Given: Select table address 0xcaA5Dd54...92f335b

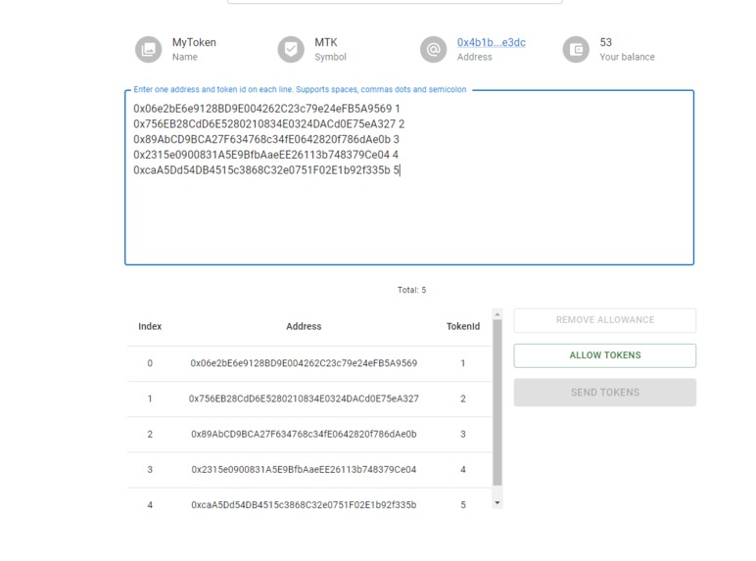Looking at the screenshot, I should [x=304, y=504].
